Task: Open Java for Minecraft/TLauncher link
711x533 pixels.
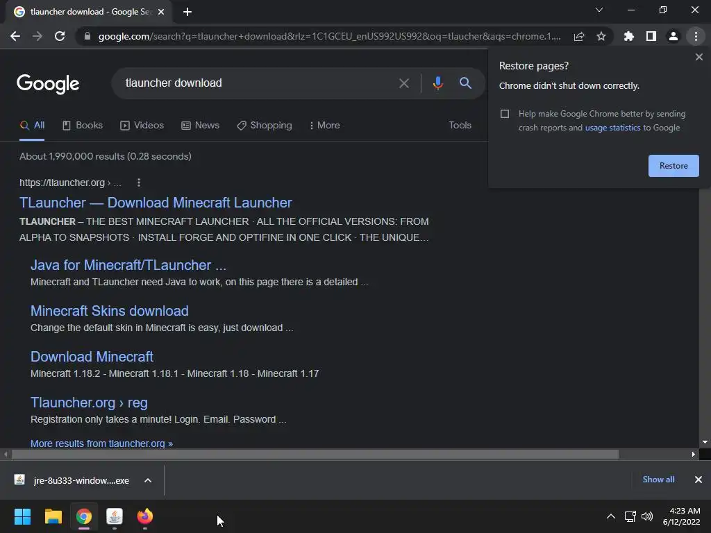Action: (x=128, y=265)
